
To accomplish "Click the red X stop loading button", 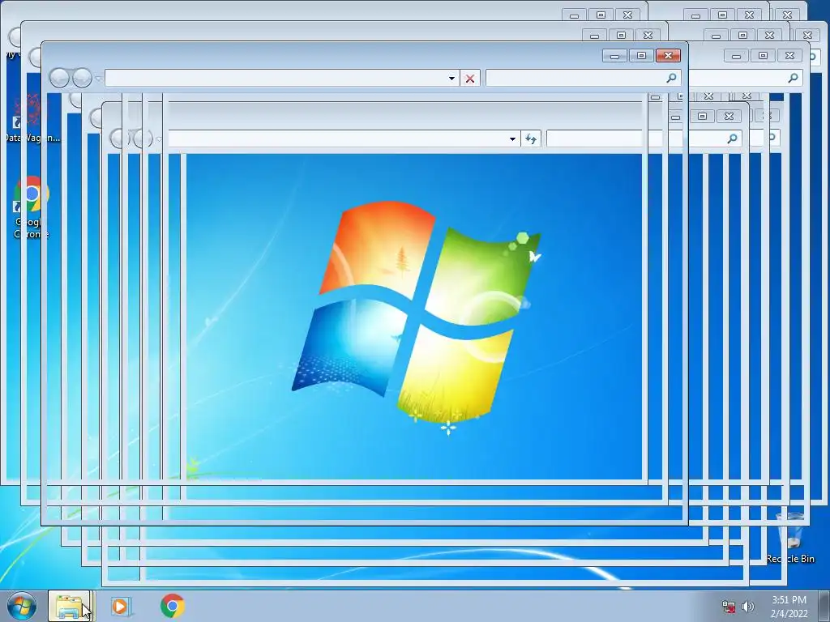I will point(470,79).
